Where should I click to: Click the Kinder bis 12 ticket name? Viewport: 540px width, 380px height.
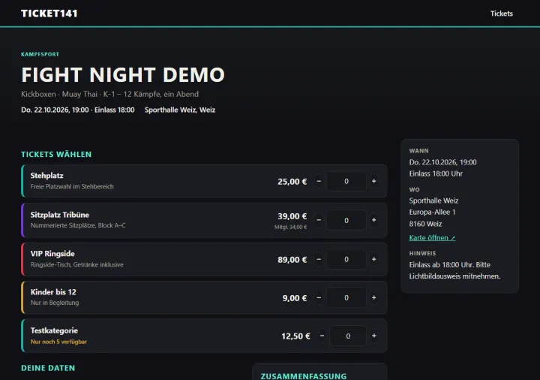pos(53,292)
